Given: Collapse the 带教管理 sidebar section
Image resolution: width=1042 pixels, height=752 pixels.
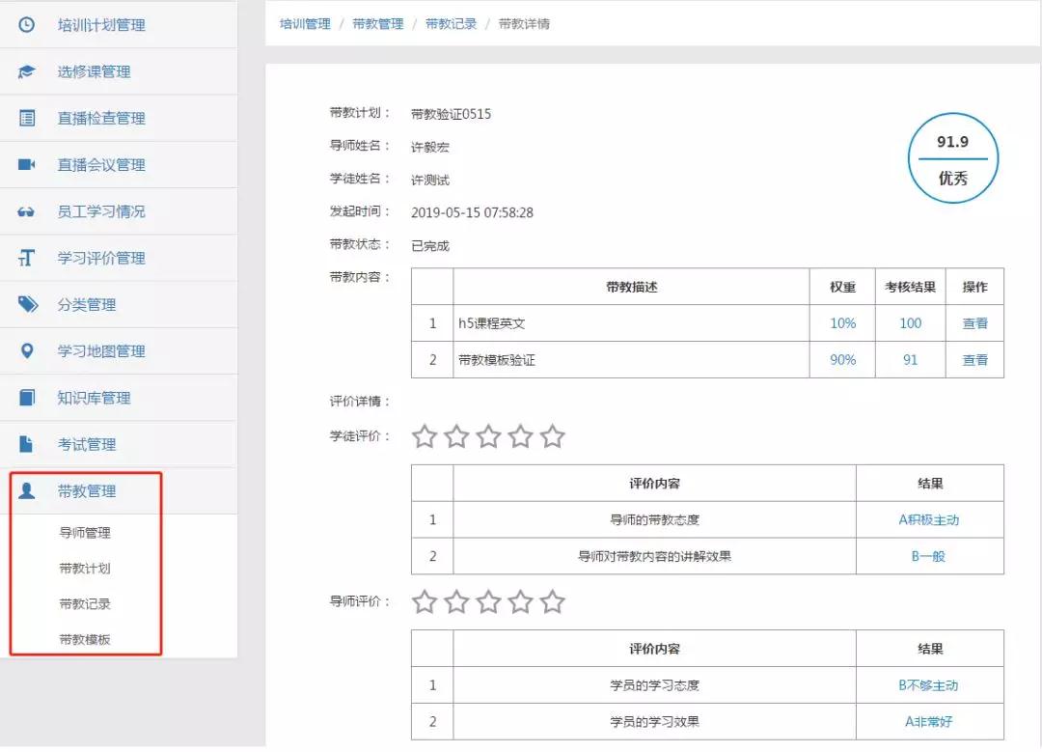Looking at the screenshot, I should point(86,491).
